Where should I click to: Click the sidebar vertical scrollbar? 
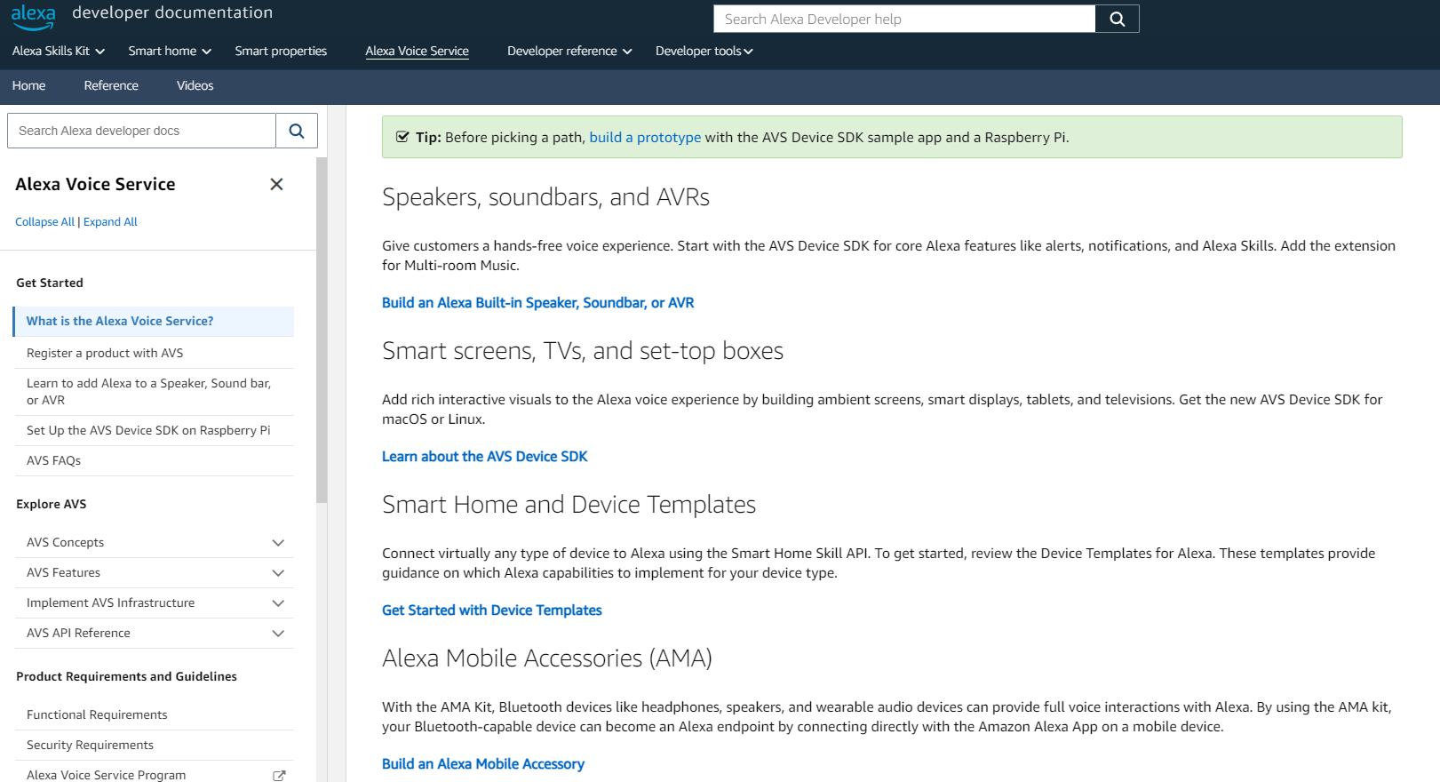coord(322,329)
